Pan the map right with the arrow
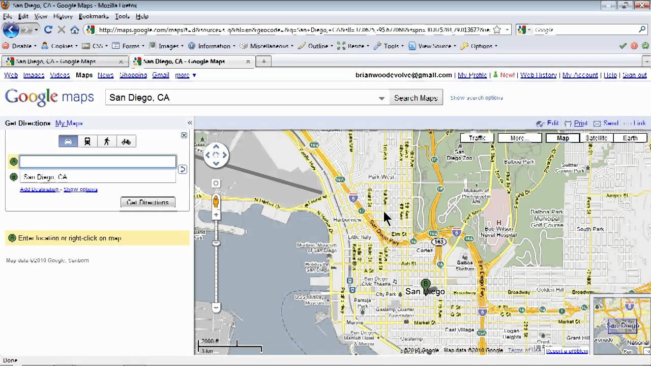 [225, 155]
